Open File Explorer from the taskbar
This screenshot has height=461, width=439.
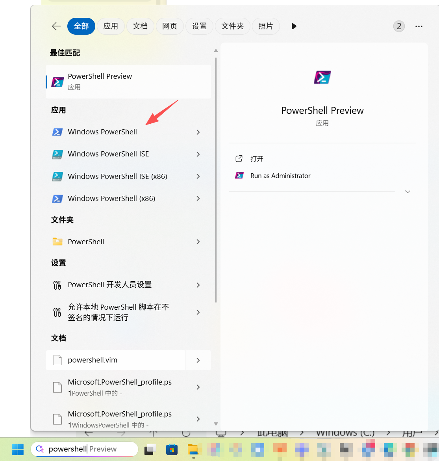coord(193,450)
